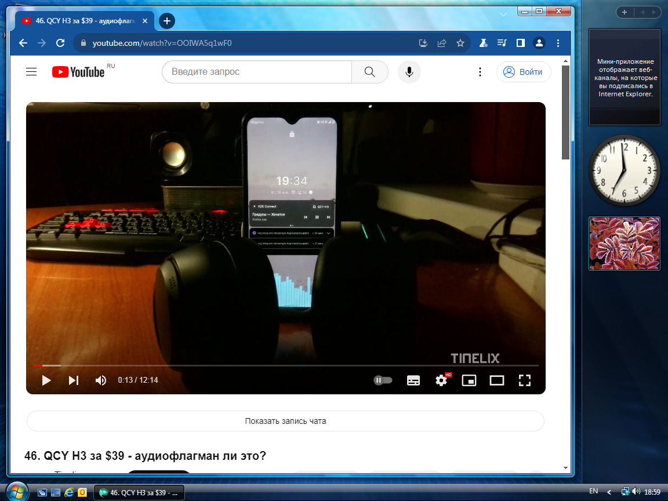Click the YouTube search magnifier button

click(x=370, y=72)
